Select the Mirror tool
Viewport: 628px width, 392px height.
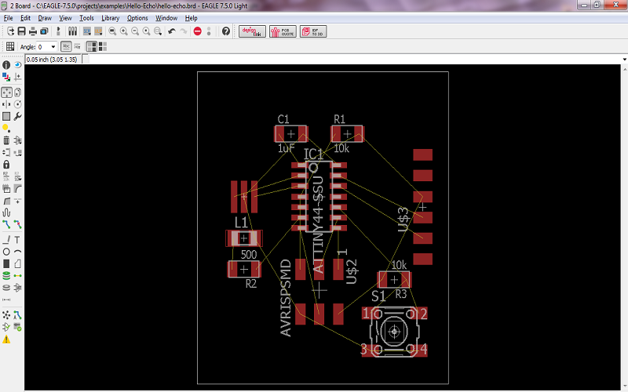[x=6, y=104]
